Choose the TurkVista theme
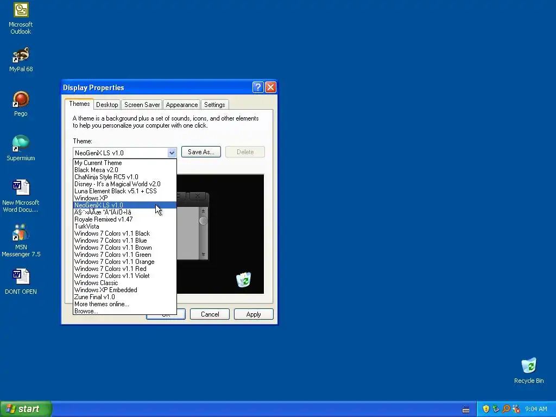The width and height of the screenshot is (556, 417). (124, 226)
